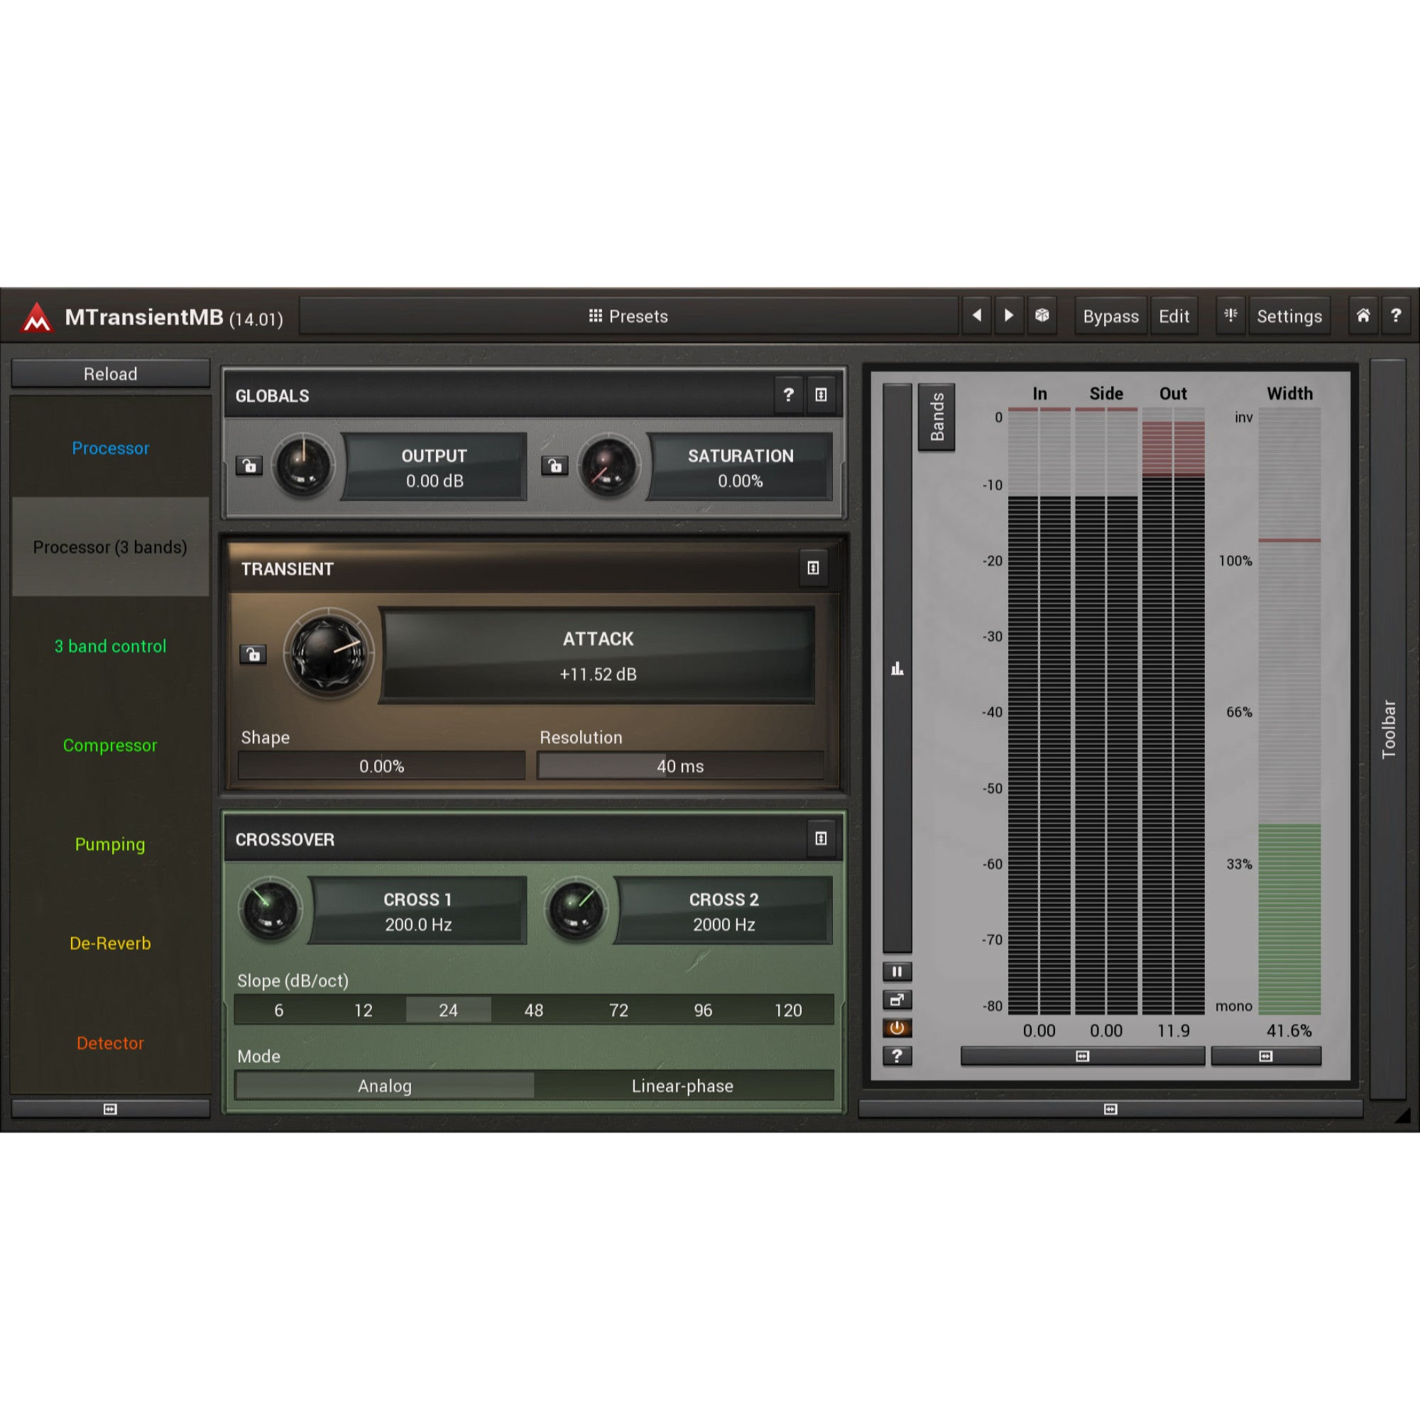Click the Transient panel menu icon
The height and width of the screenshot is (1420, 1420).
pos(813,567)
